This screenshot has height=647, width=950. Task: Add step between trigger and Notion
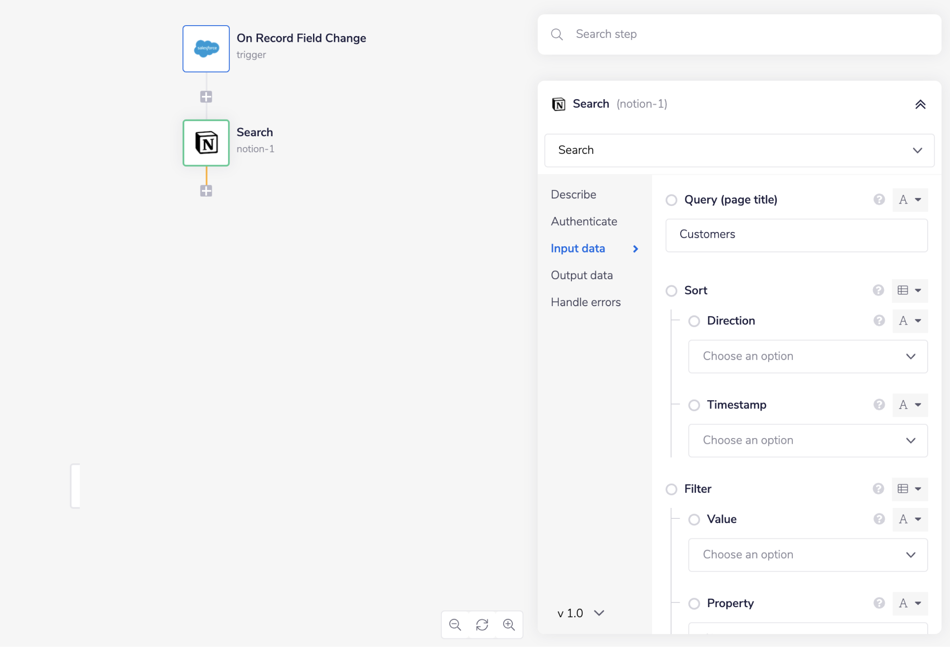point(206,97)
